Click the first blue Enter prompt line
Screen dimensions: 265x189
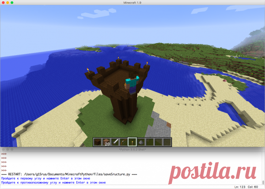coord(45,178)
